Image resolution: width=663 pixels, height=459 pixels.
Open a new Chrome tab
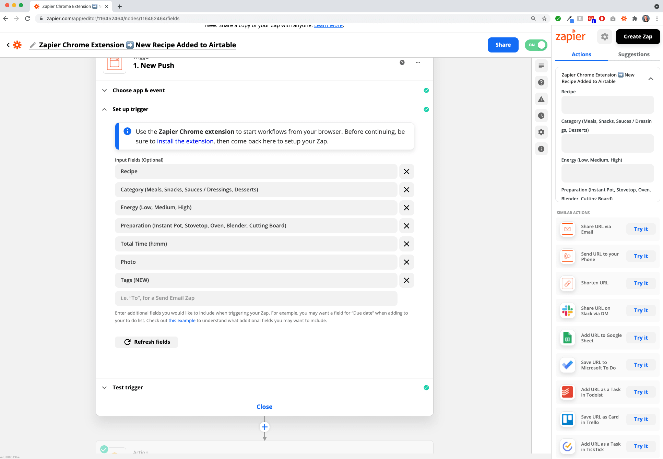(x=120, y=7)
